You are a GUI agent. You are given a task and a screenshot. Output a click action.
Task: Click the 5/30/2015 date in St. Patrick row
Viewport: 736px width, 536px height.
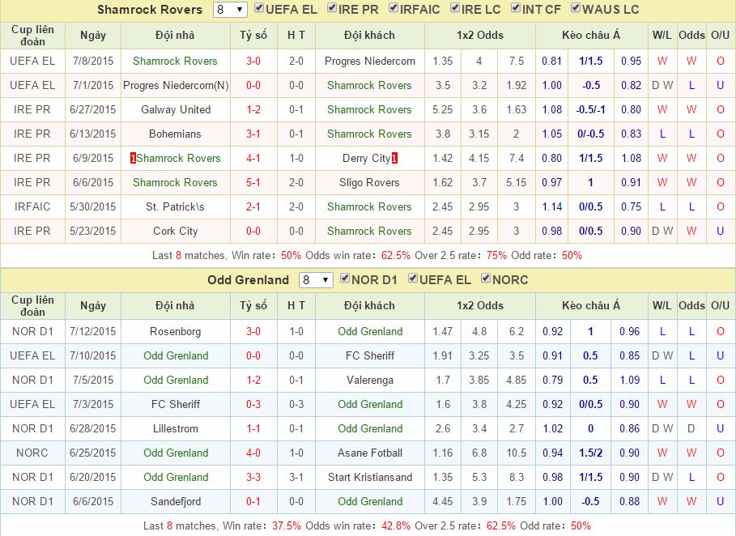click(x=93, y=207)
